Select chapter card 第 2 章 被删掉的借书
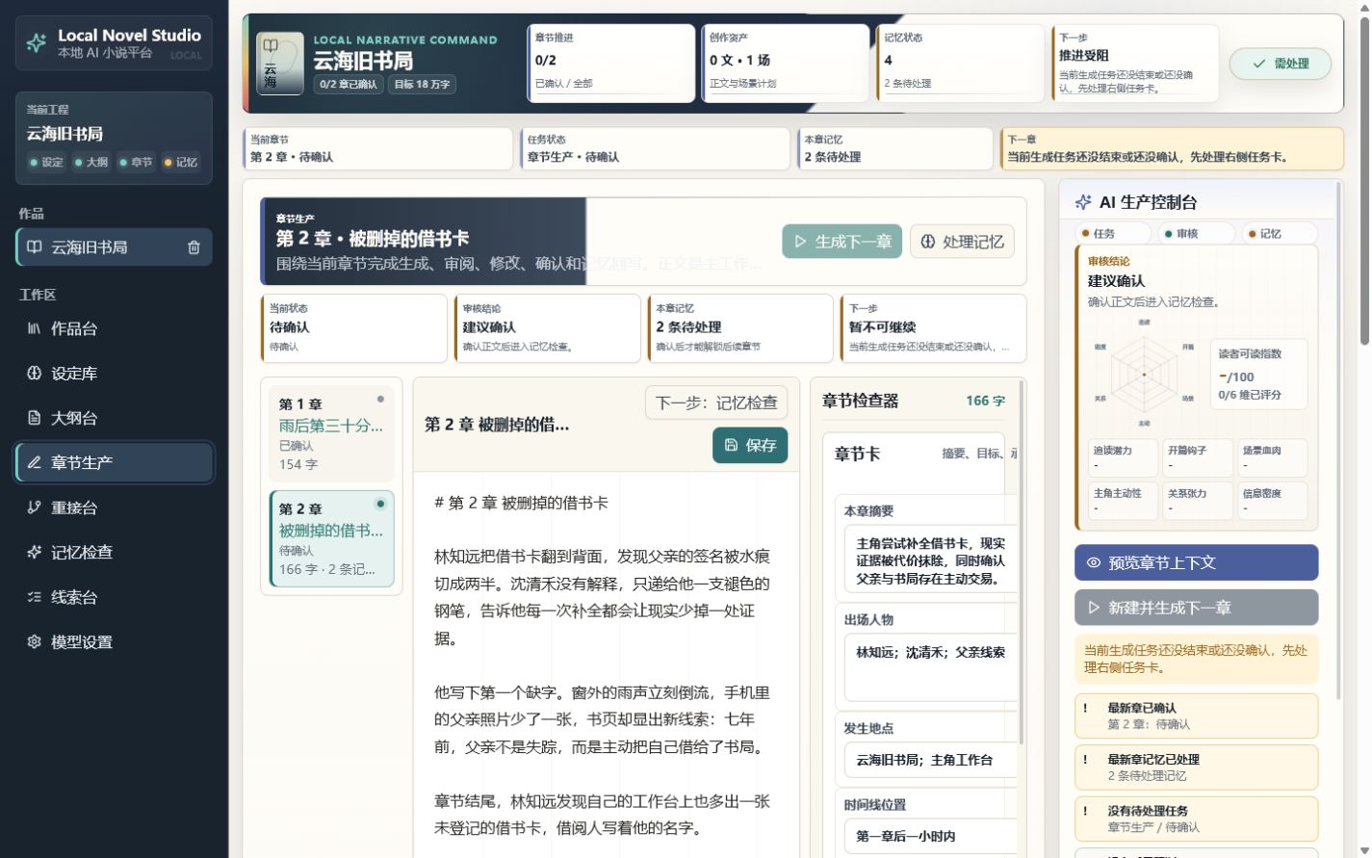Screen dimensions: 1372x858 pos(331,538)
